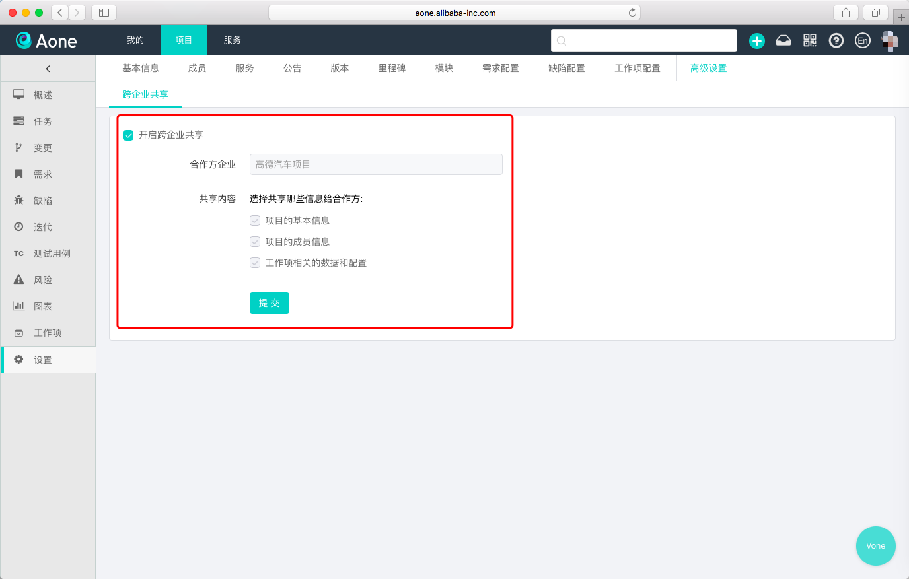Show all Safari tabs icon

tap(875, 13)
